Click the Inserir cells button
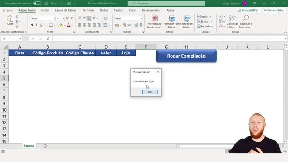 click(202, 17)
